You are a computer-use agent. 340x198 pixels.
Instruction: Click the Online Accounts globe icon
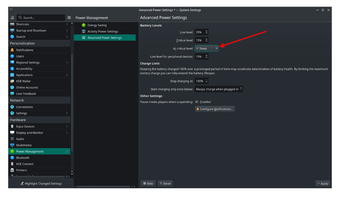point(12,88)
